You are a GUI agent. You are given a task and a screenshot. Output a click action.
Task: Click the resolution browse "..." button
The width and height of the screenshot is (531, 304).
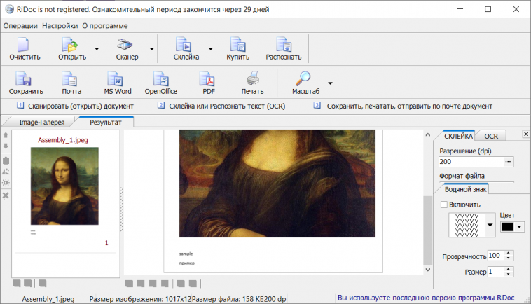pos(508,162)
